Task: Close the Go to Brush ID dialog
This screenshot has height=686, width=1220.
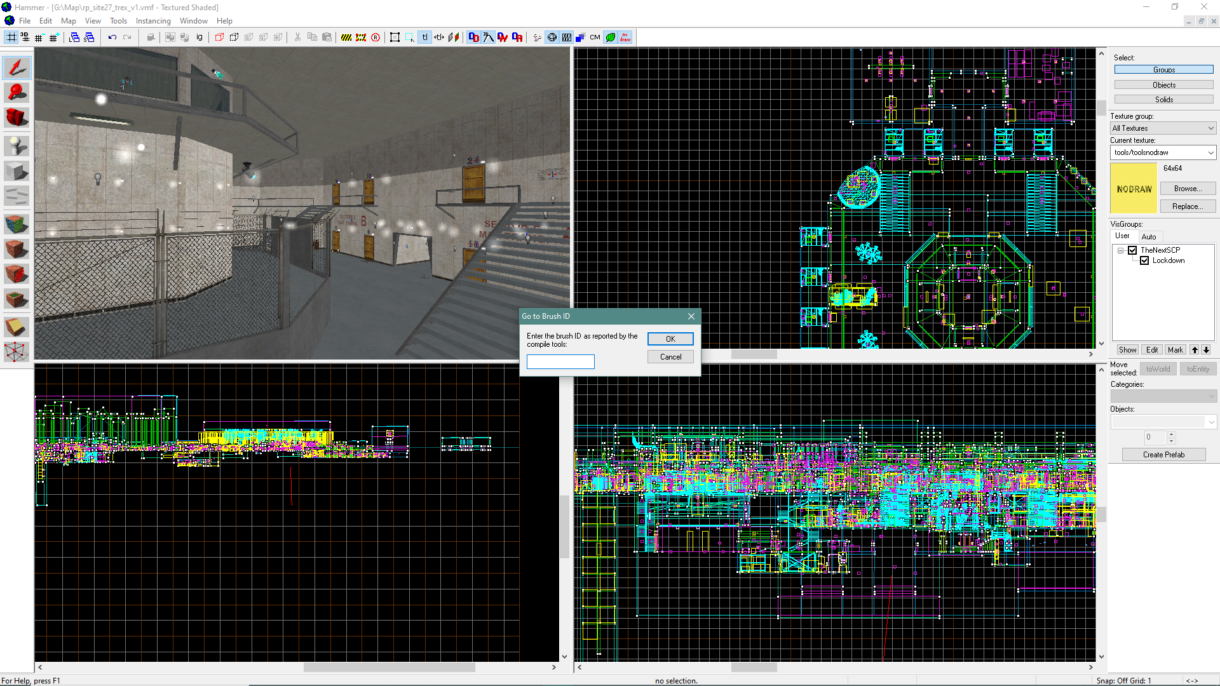Action: tap(691, 316)
